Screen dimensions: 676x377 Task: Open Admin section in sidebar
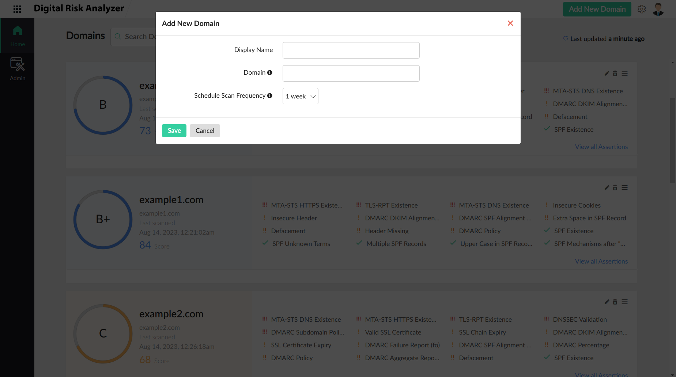pos(18,69)
